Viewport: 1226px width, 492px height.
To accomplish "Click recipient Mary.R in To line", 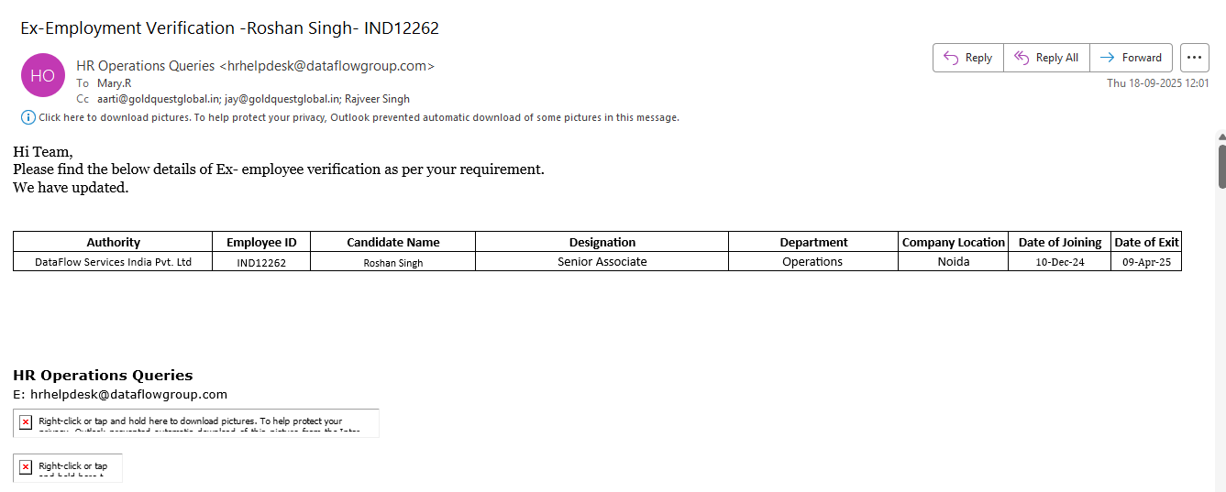I will tap(114, 82).
